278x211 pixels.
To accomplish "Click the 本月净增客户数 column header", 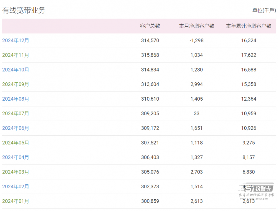I will click(197, 26).
